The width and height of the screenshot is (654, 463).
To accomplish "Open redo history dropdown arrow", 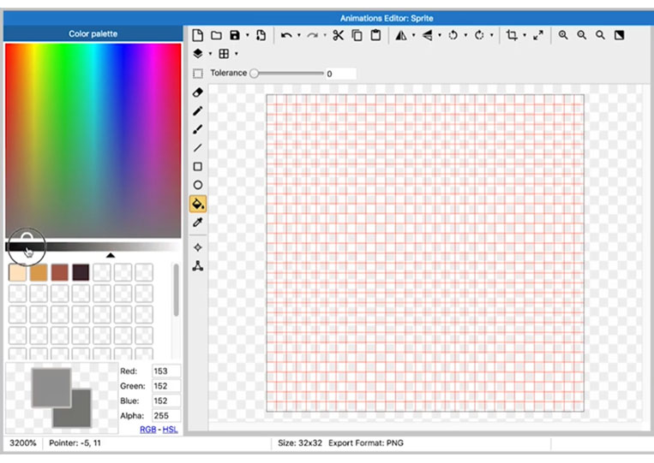I will coord(325,35).
